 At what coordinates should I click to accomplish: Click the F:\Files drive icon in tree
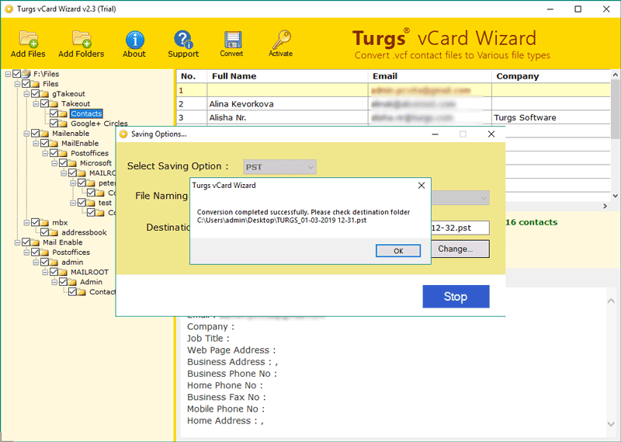point(26,74)
